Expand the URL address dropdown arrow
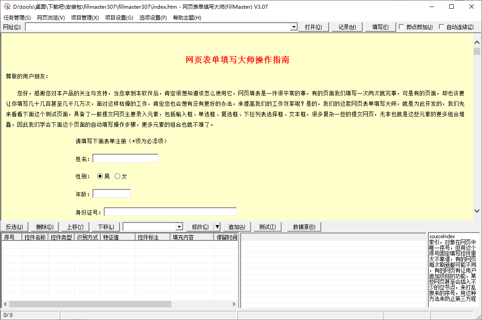This screenshot has width=482, height=320. click(294, 27)
